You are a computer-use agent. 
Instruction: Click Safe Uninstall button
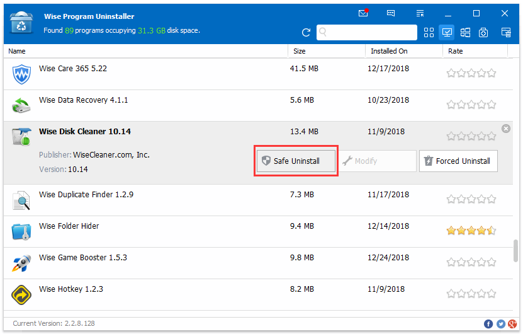pos(296,161)
